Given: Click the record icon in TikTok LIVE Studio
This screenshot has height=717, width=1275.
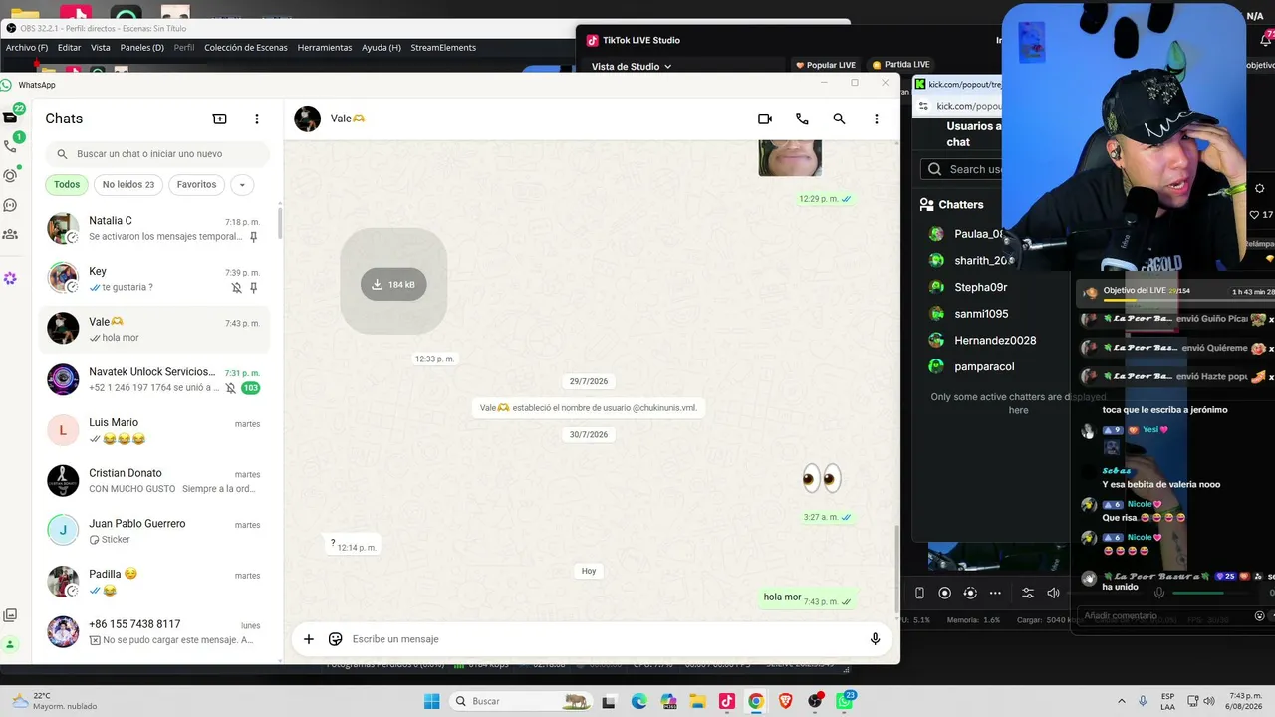Looking at the screenshot, I should [x=945, y=593].
